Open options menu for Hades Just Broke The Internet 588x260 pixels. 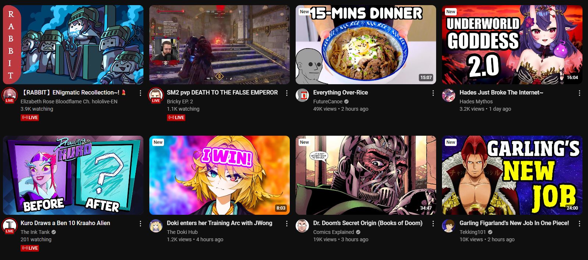point(579,93)
